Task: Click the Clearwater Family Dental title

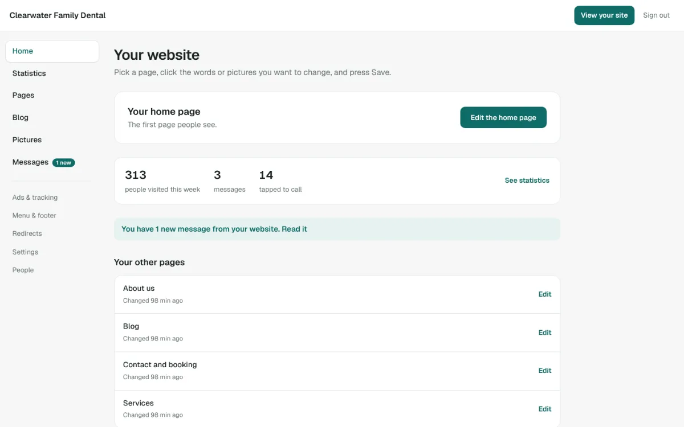Action: click(x=58, y=15)
